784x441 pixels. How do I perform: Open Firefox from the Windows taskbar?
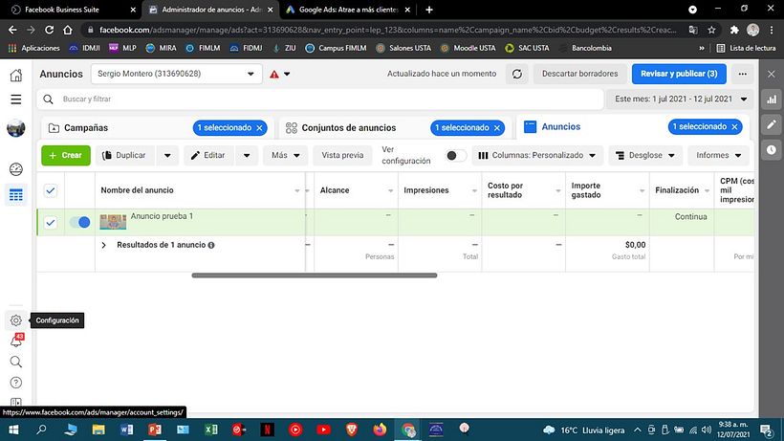click(380, 430)
